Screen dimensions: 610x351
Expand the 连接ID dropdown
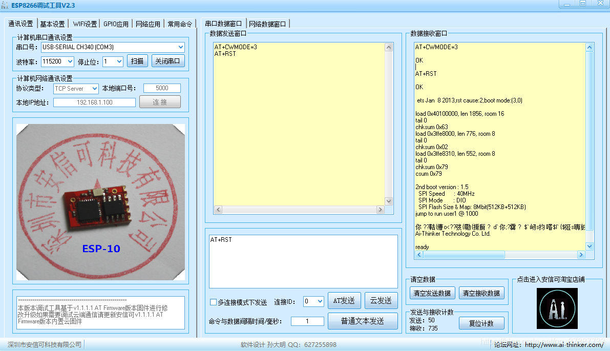pos(320,301)
